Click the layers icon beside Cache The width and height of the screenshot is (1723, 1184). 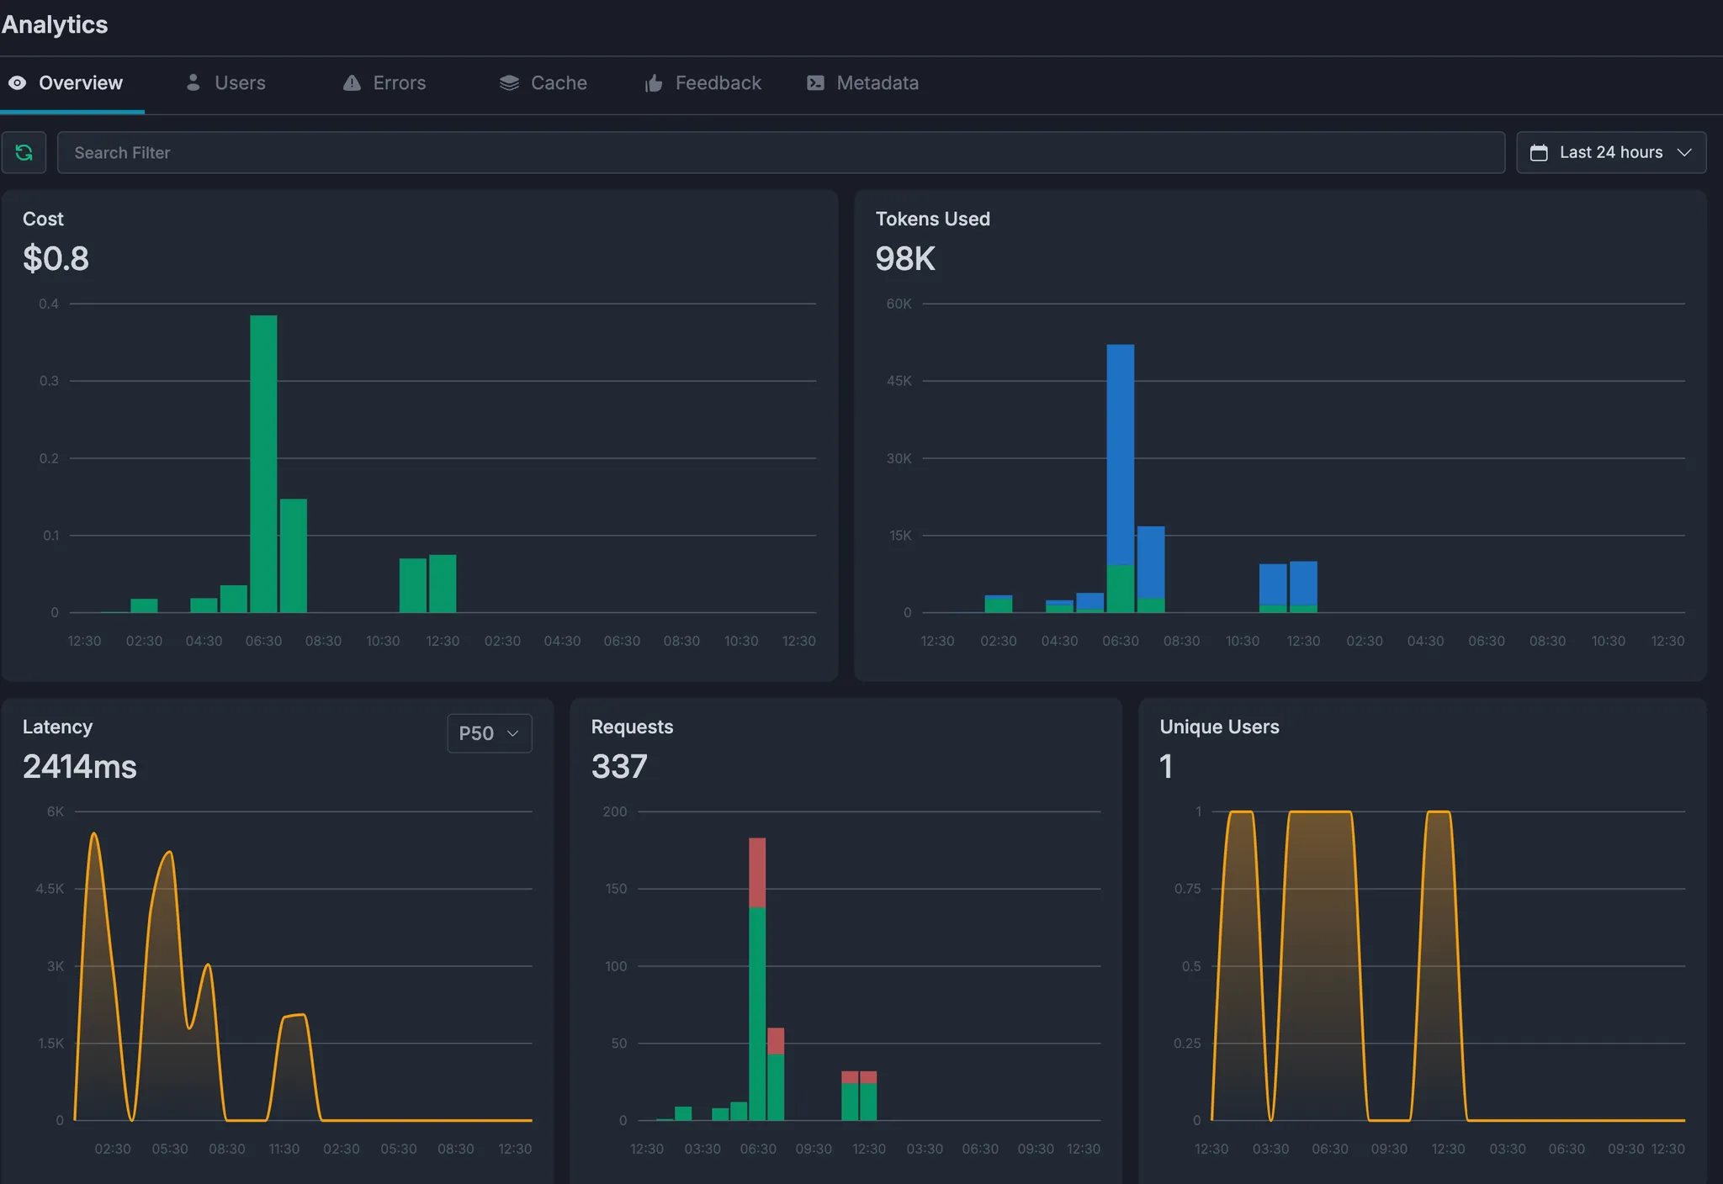click(x=509, y=83)
